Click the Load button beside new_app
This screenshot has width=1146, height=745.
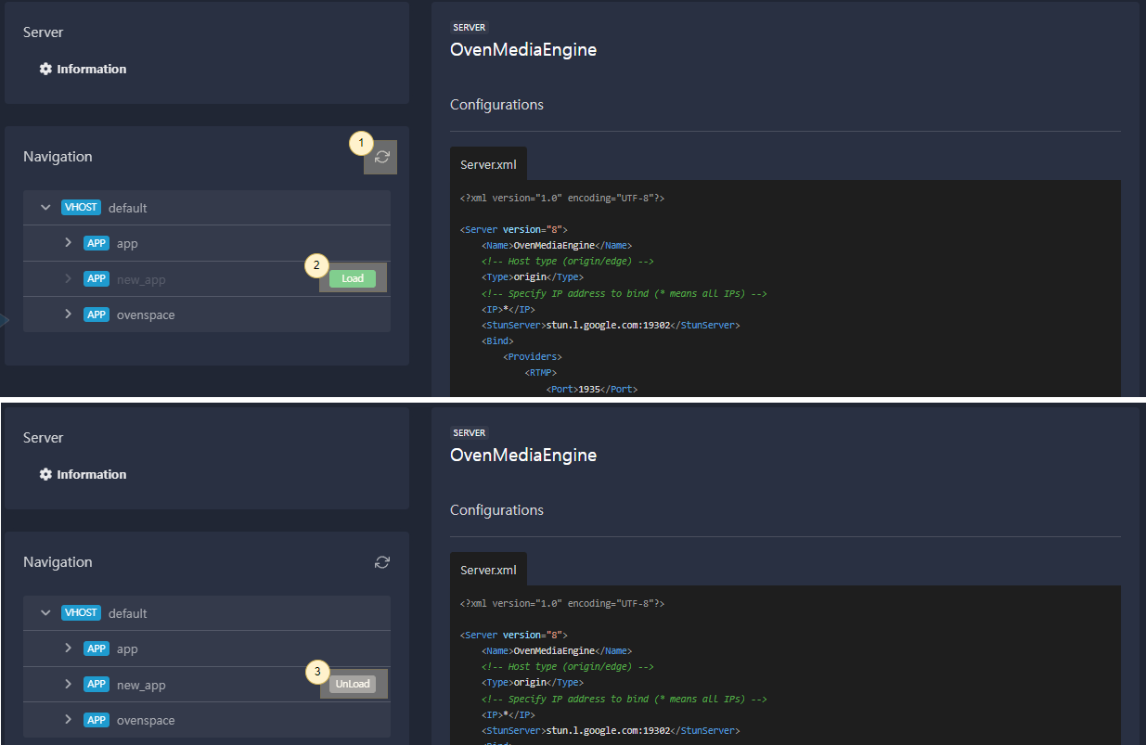click(353, 278)
